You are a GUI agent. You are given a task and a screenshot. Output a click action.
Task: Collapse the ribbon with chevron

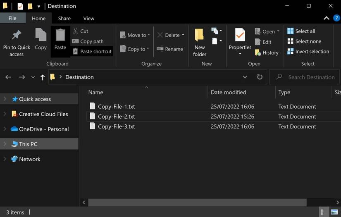click(x=327, y=18)
